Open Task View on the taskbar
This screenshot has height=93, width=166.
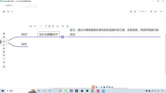click(x=39, y=91)
